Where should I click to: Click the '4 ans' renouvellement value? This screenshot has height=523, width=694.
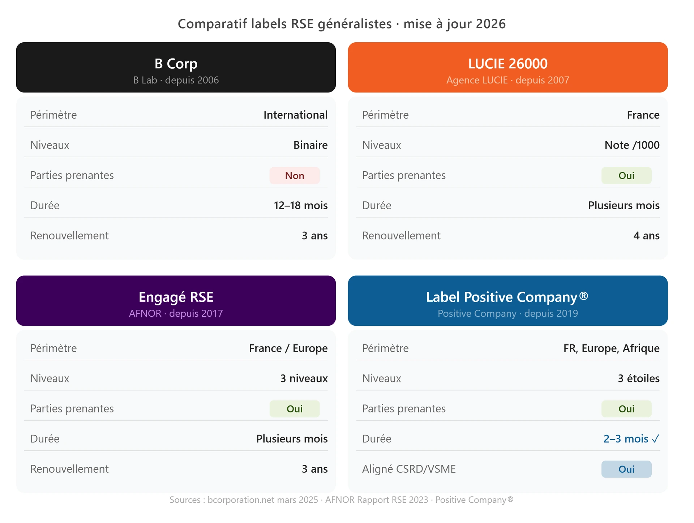[646, 236]
